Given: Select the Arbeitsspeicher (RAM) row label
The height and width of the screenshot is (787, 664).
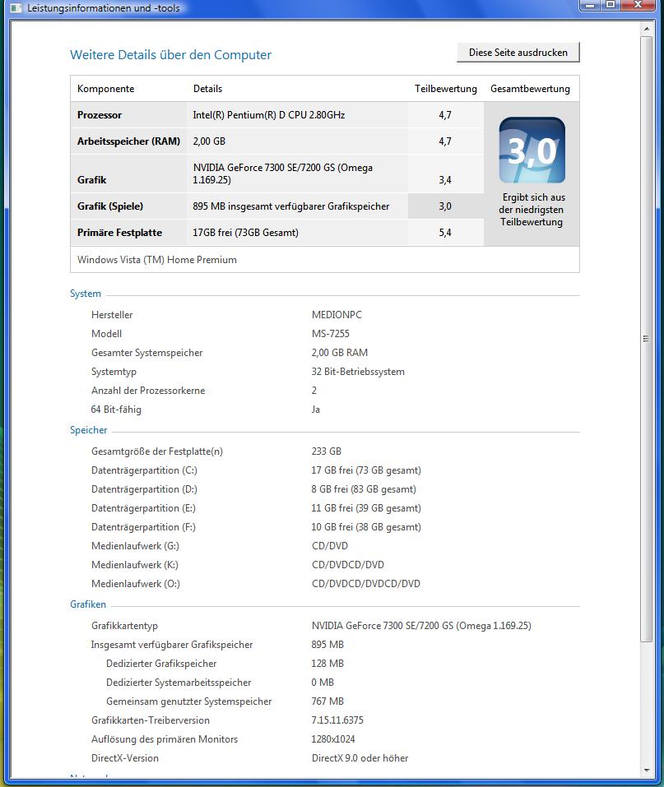Looking at the screenshot, I should (x=128, y=141).
